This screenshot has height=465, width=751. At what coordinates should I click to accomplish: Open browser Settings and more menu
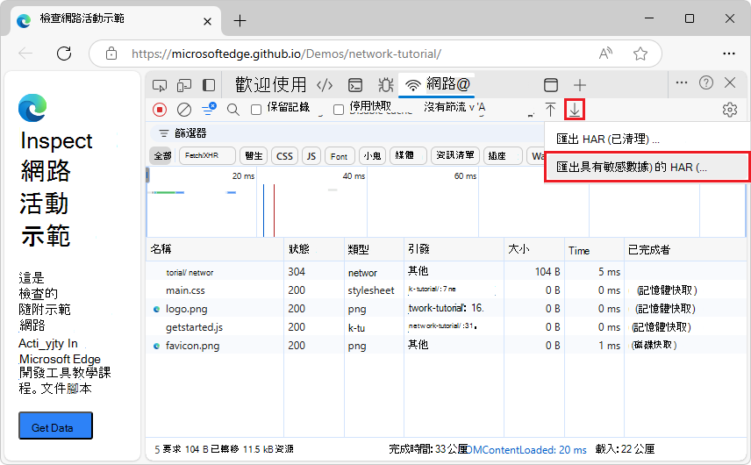click(x=729, y=54)
